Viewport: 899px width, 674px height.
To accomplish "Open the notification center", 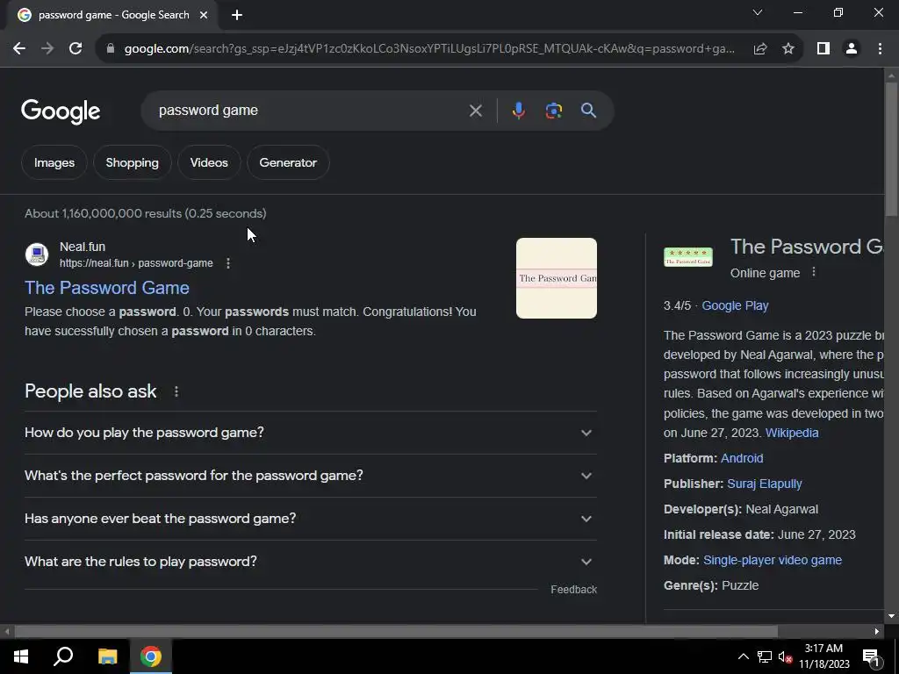I will tap(871, 656).
